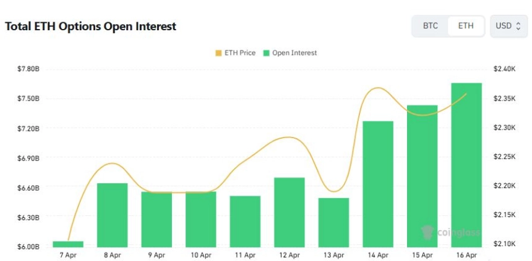Screen dimensions: 532x261
Task: Click the 15 Apr open interest bar
Action: (422, 176)
